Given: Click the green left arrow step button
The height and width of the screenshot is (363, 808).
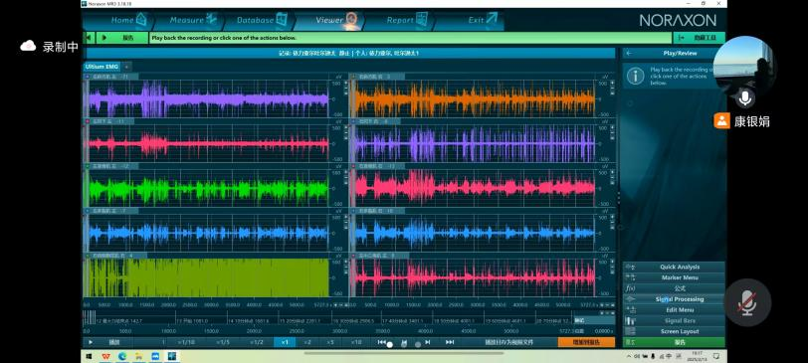Looking at the screenshot, I should 89,38.
